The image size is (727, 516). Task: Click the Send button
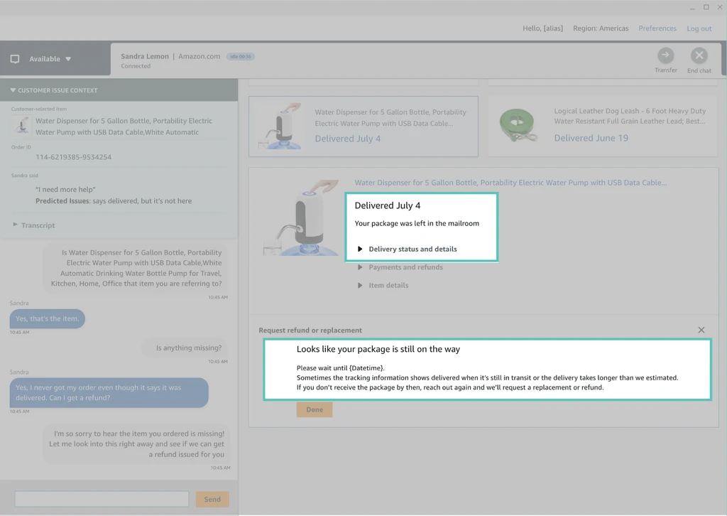click(x=212, y=499)
